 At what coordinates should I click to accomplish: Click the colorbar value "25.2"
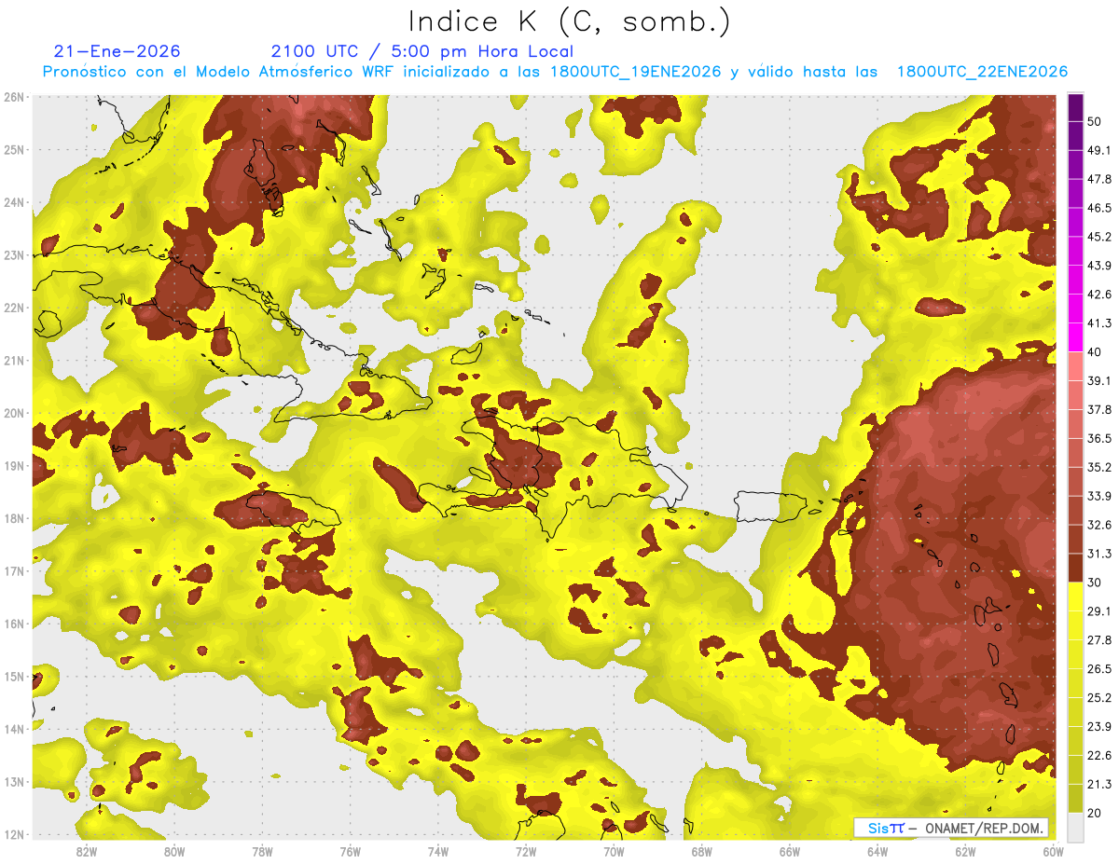point(1099,698)
